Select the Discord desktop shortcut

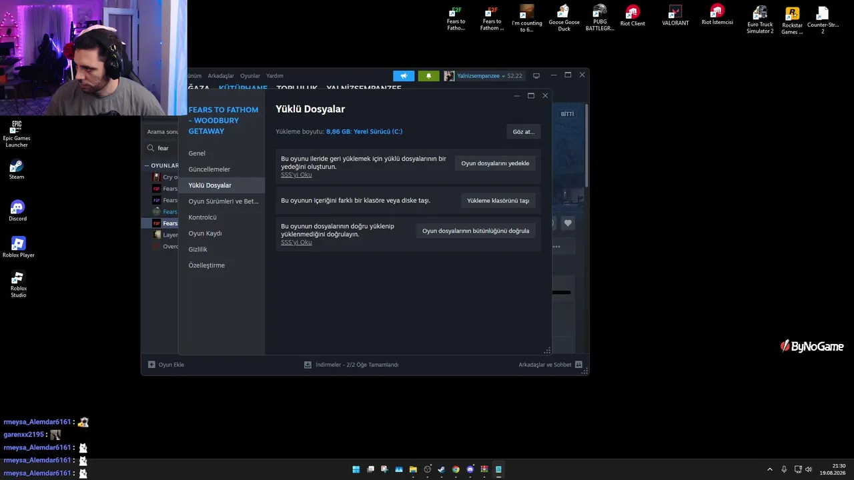click(17, 211)
